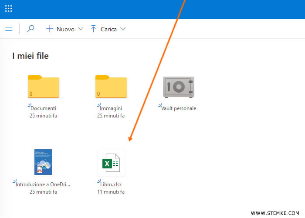Open the Documenti folder icon
Image resolution: width=305 pixels, height=218 pixels.
(x=43, y=87)
